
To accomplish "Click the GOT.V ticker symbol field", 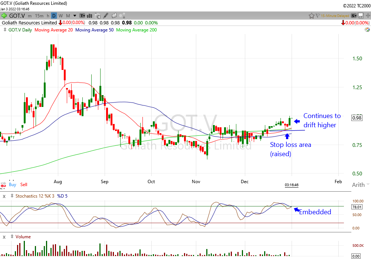I will tap(17, 16).
